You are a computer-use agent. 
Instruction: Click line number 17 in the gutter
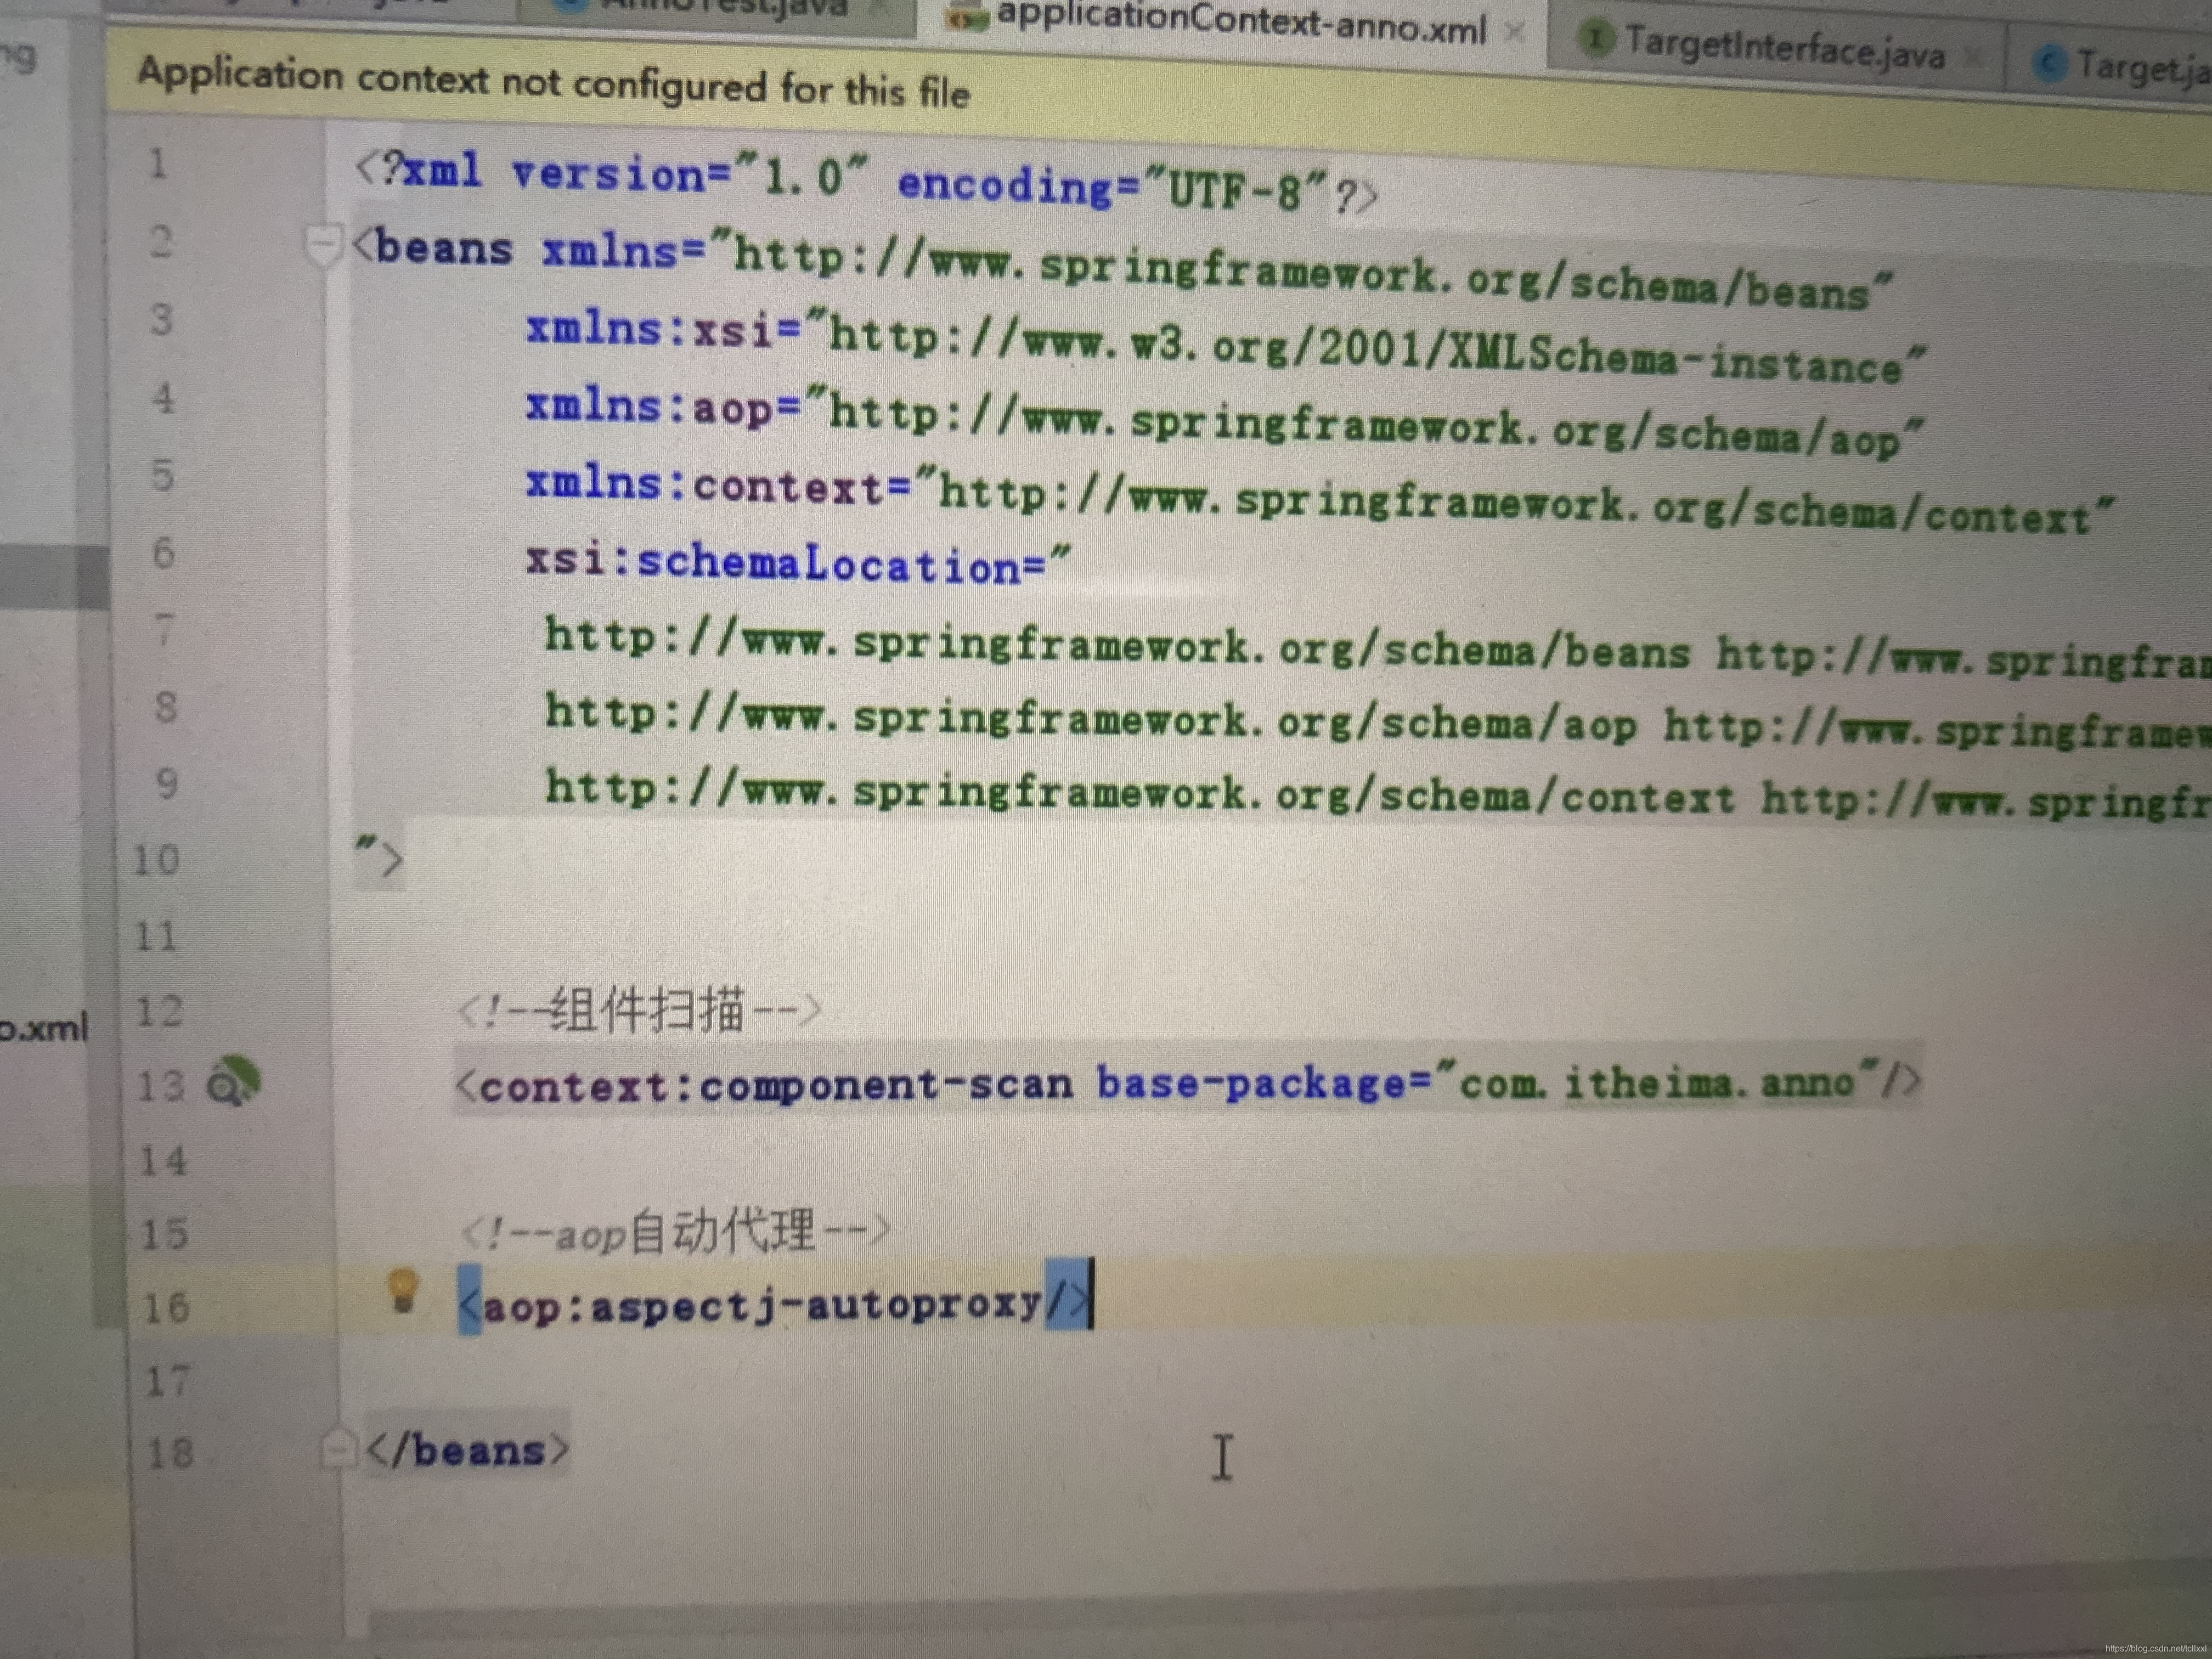click(167, 1382)
